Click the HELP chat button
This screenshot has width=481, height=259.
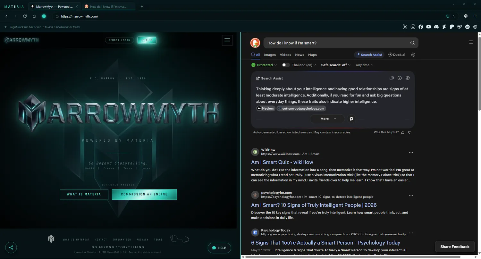219,248
